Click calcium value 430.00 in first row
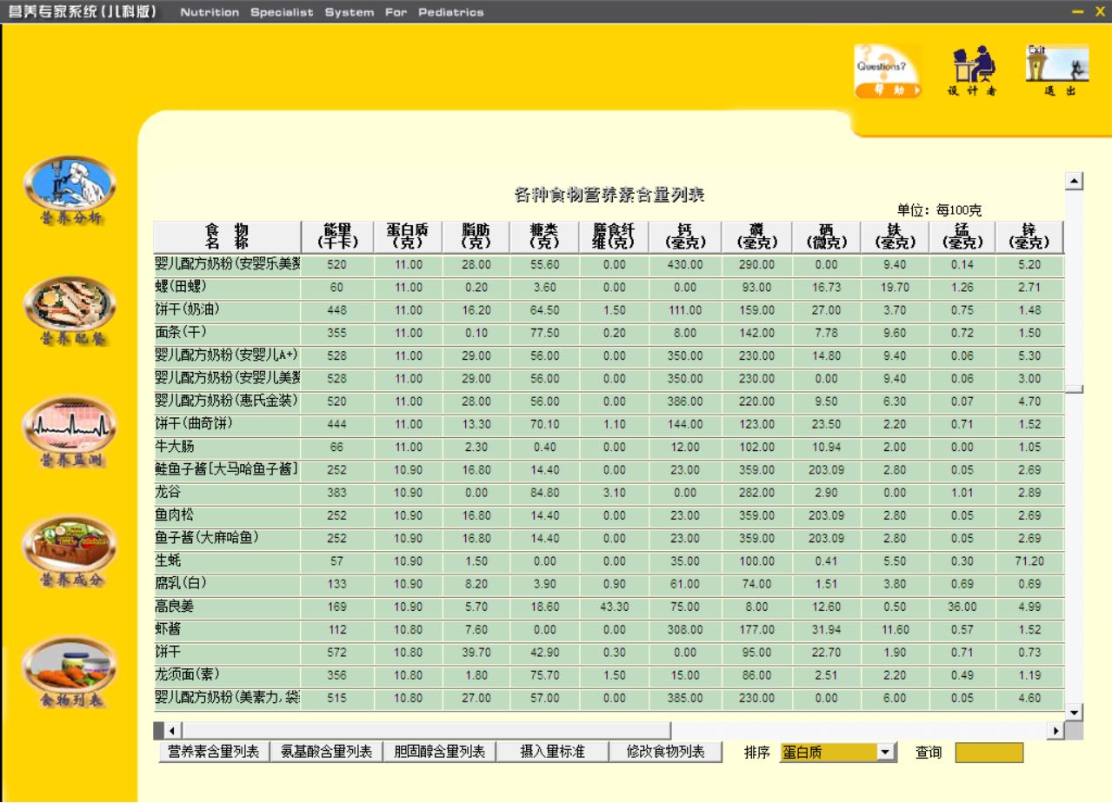This screenshot has width=1112, height=803. (x=685, y=264)
